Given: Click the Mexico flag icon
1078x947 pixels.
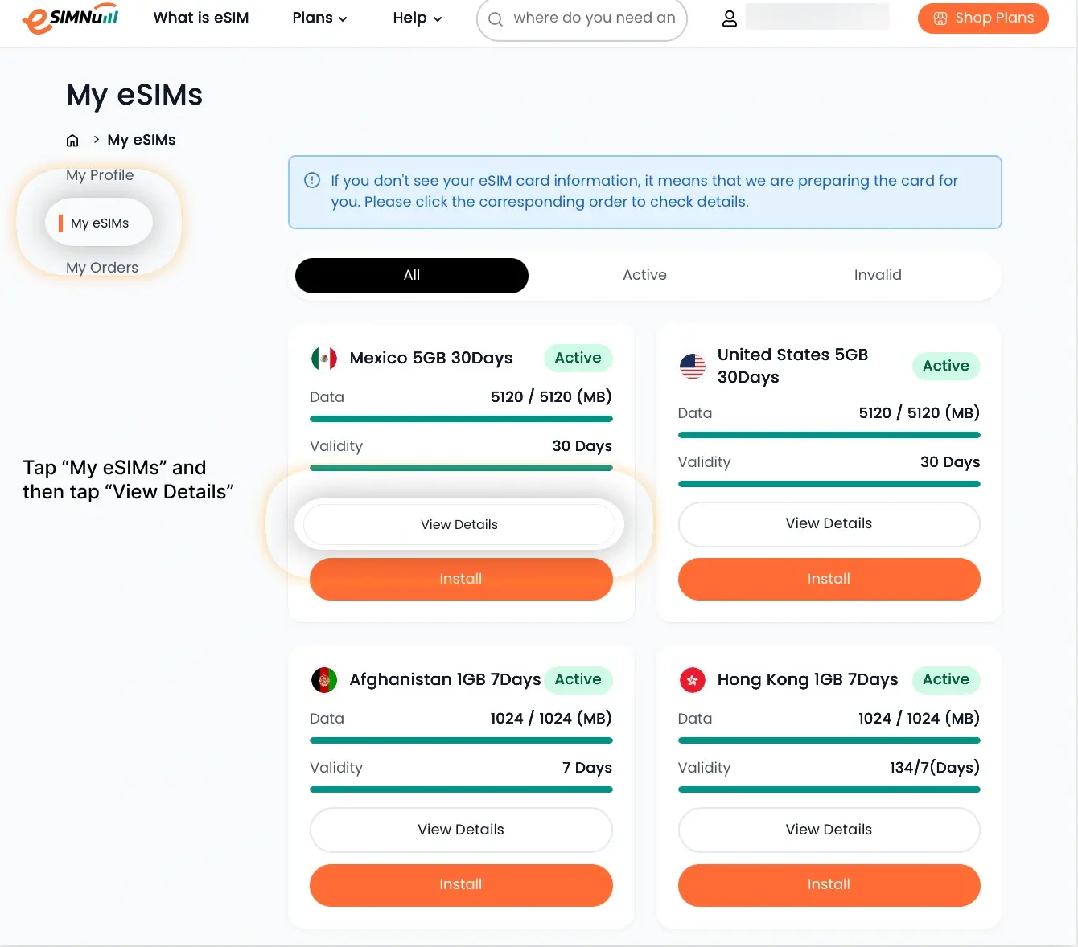Looking at the screenshot, I should click(324, 359).
